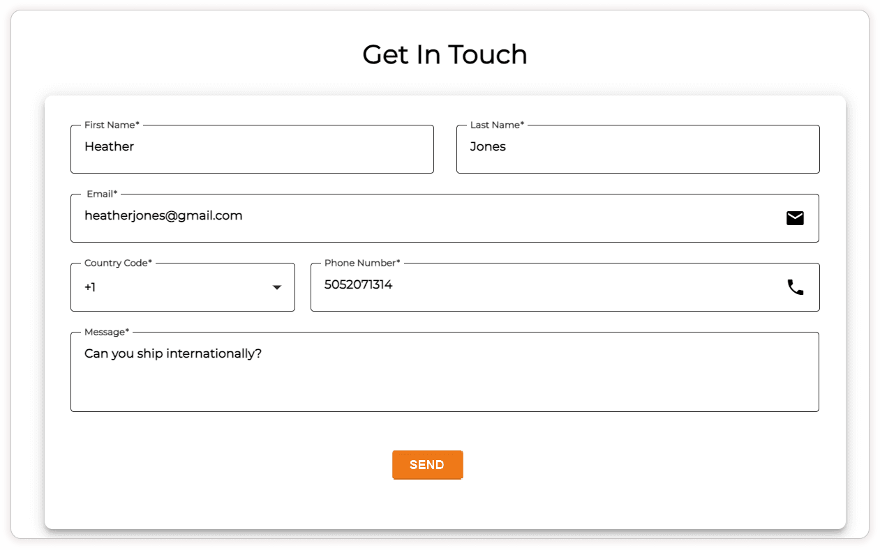Select the +1 country code value
Image resolution: width=880 pixels, height=550 pixels.
90,287
